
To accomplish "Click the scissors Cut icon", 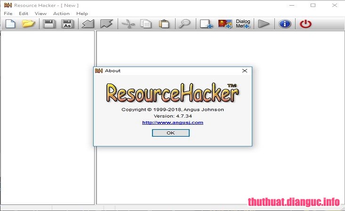I will (128, 23).
